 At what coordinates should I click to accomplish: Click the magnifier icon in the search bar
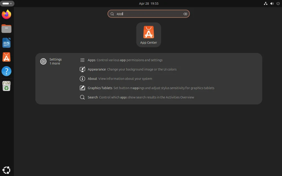(112, 14)
